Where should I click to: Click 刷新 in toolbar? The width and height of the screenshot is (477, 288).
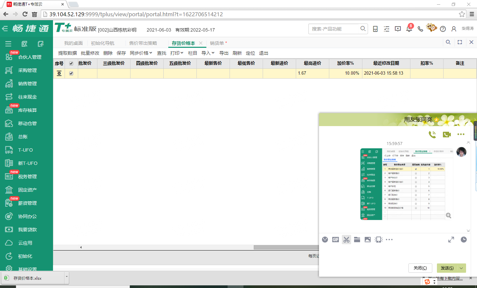click(237, 53)
